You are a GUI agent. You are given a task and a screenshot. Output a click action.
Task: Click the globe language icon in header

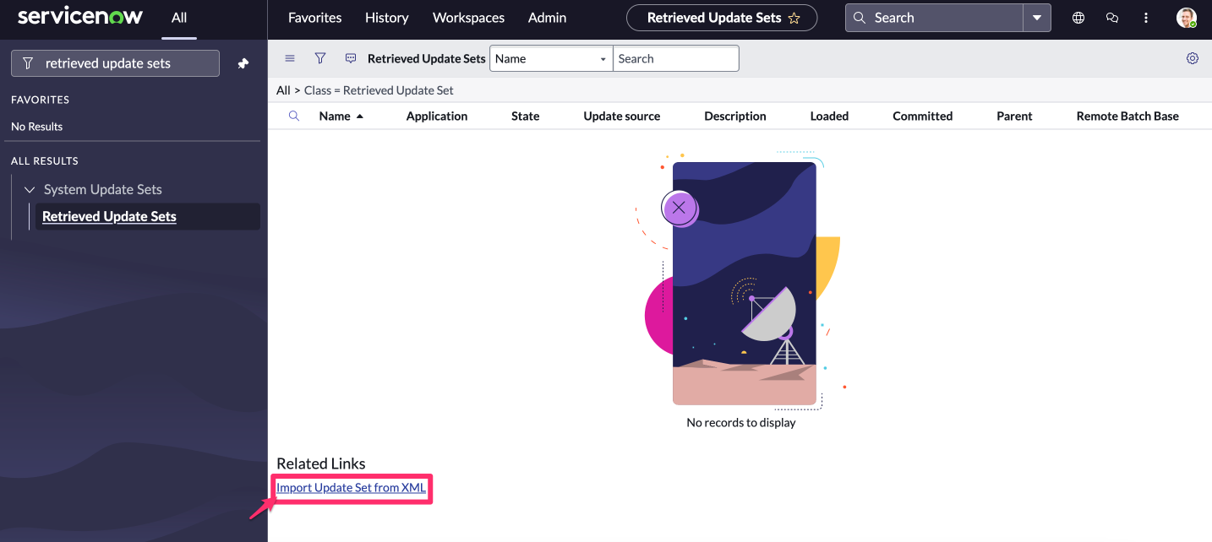pyautogui.click(x=1078, y=17)
